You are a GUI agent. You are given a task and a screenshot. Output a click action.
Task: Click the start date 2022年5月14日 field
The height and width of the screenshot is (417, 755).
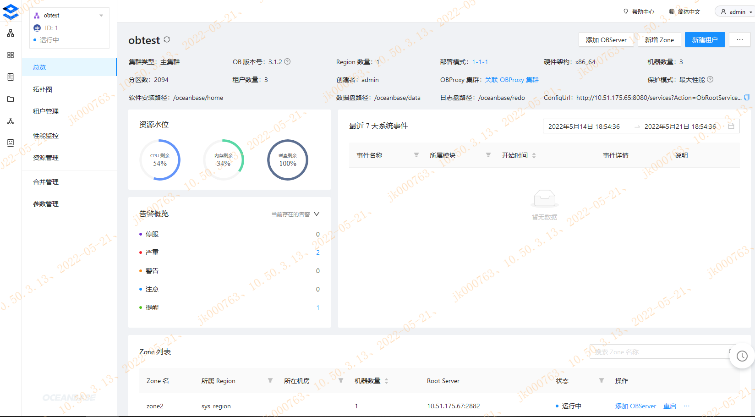[584, 126]
